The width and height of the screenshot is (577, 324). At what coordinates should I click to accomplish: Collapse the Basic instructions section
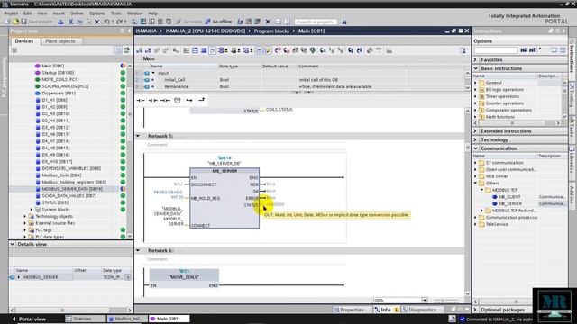(x=476, y=68)
